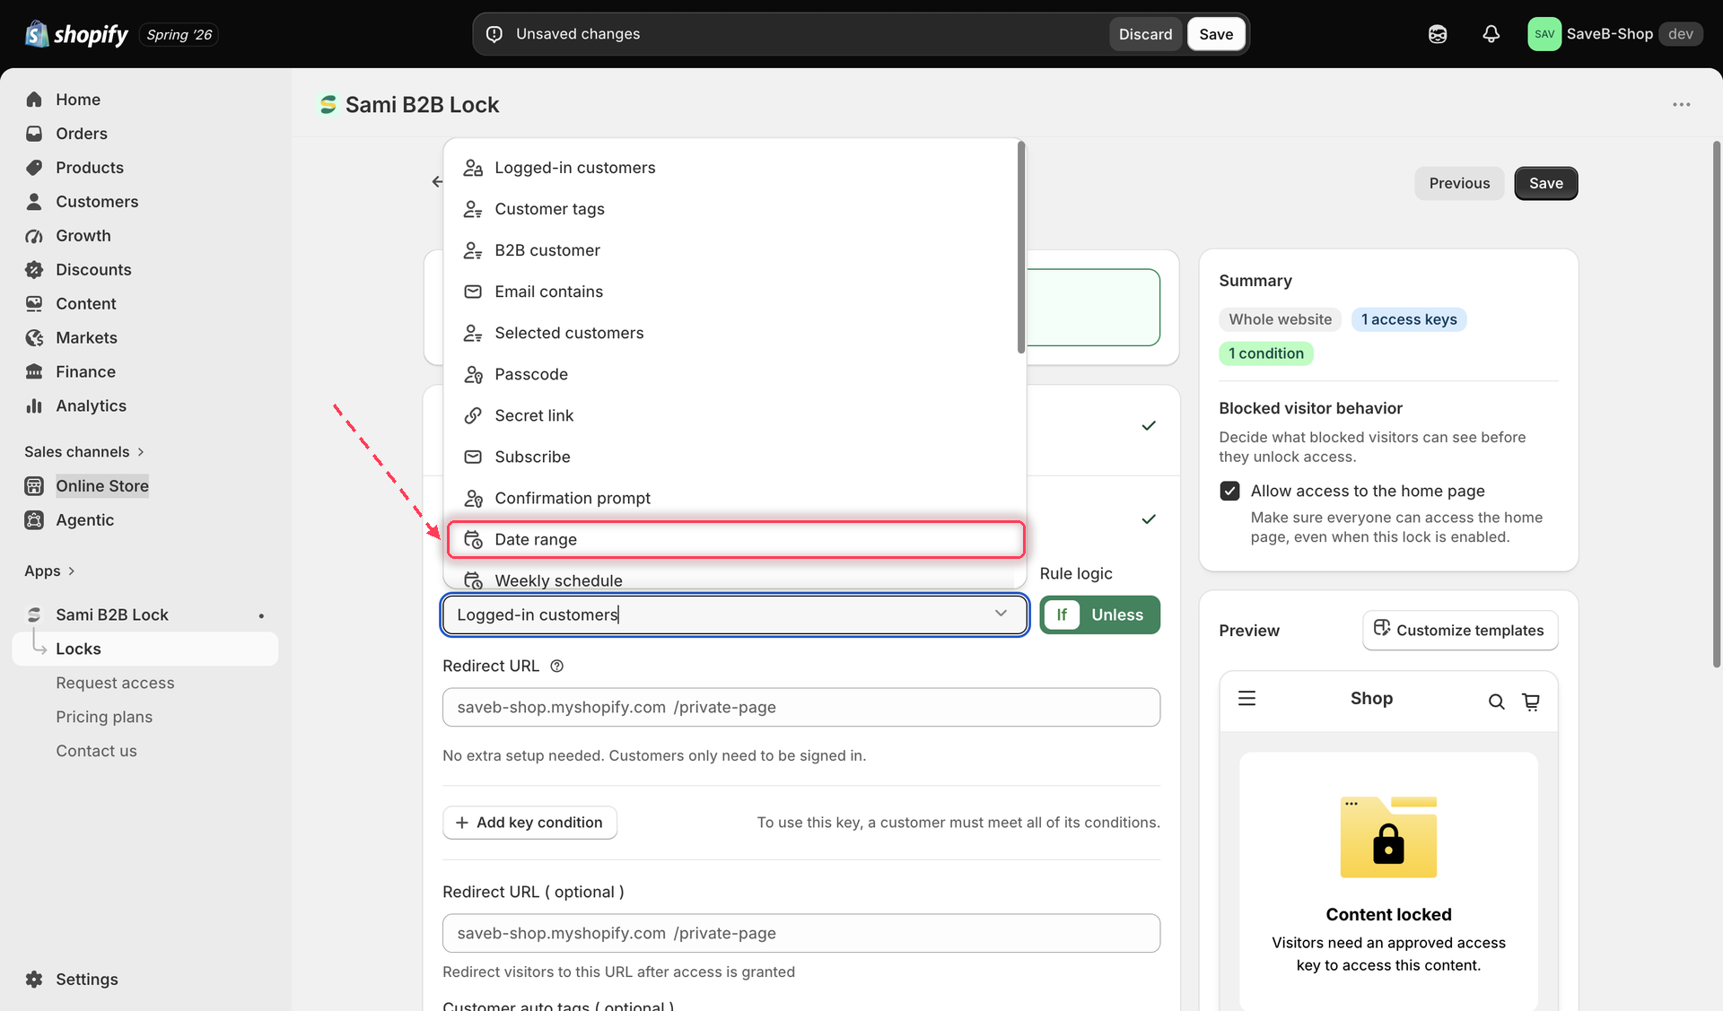
Task: Open the Sidekick assistant icon in top bar
Action: click(1438, 34)
